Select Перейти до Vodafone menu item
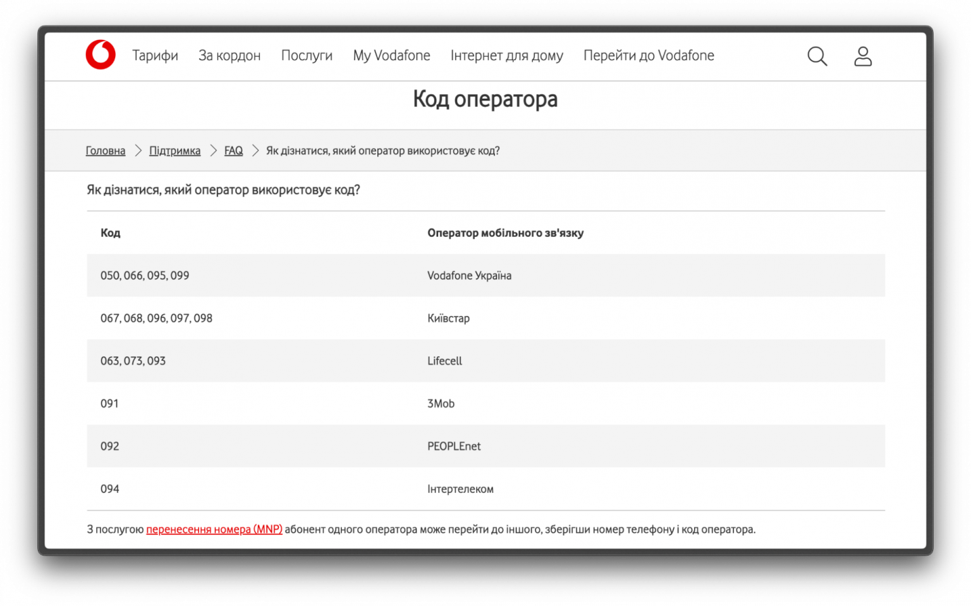971x606 pixels. pyautogui.click(x=649, y=56)
